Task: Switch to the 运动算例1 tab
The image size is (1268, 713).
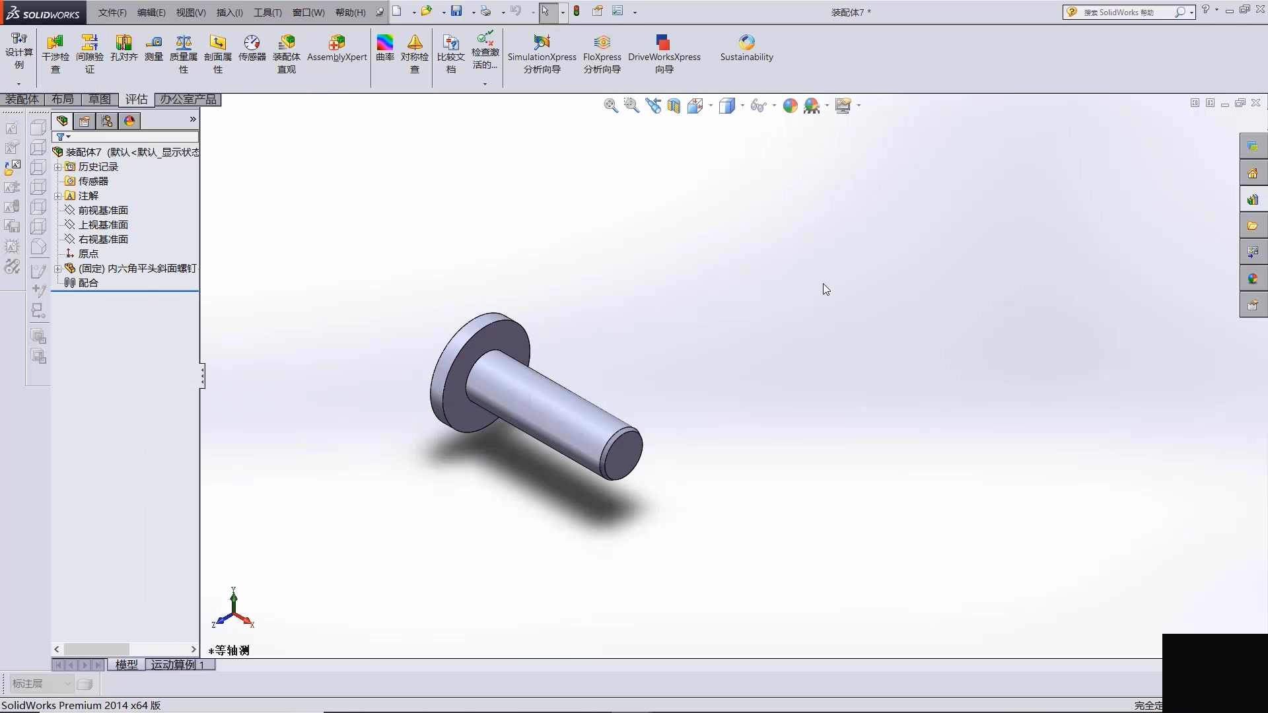Action: tap(179, 665)
